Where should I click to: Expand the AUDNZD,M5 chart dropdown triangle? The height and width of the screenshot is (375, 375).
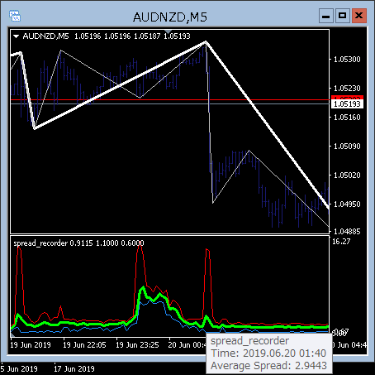point(17,36)
